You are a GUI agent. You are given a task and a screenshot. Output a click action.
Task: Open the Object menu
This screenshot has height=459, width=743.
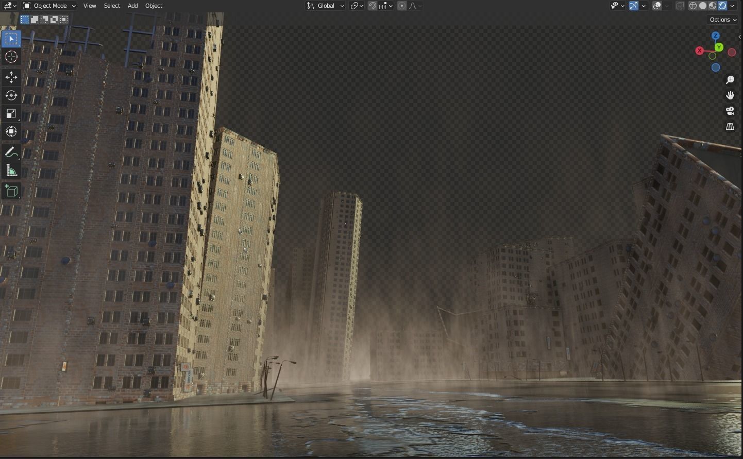tap(154, 6)
